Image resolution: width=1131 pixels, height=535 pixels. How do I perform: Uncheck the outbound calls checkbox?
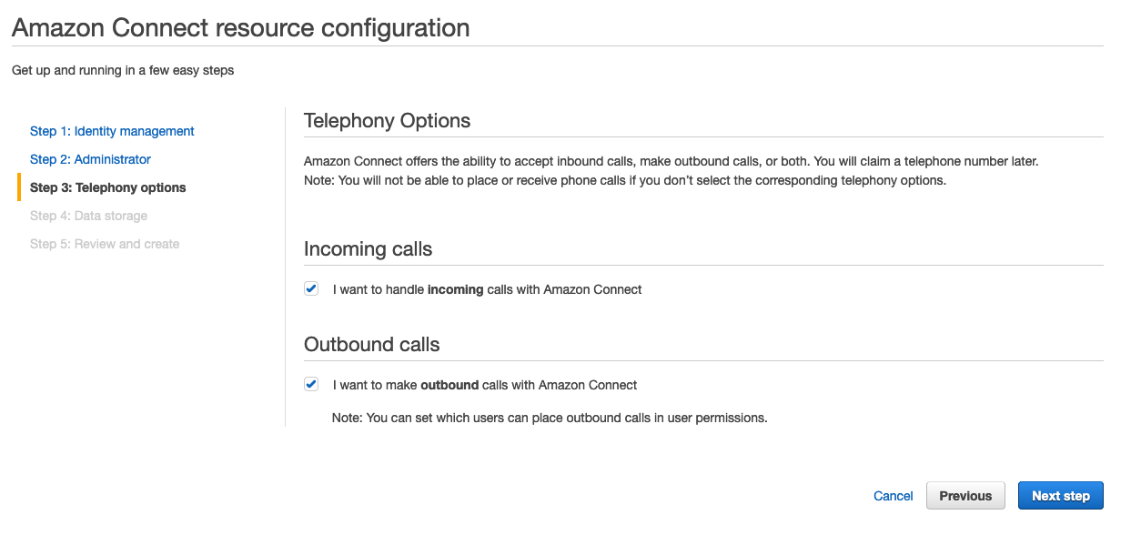tap(311, 384)
